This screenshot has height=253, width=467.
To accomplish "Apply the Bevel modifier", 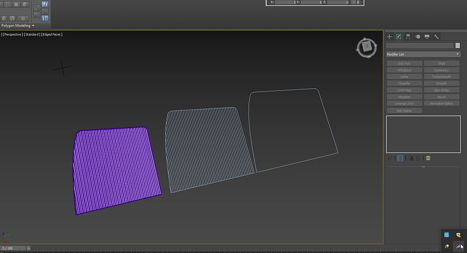I will [441, 97].
